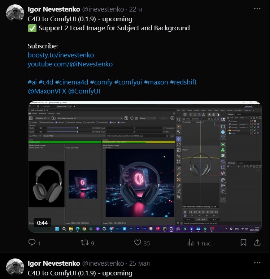Click the #comfyui hashtag
The image size is (270, 279).
click(128, 82)
